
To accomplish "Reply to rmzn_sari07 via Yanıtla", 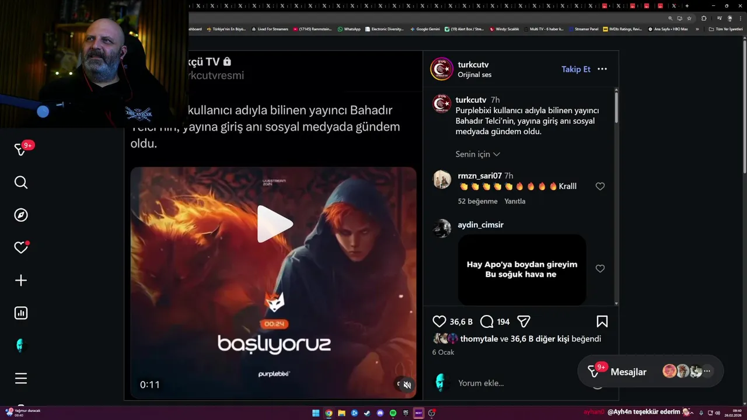I will point(515,201).
